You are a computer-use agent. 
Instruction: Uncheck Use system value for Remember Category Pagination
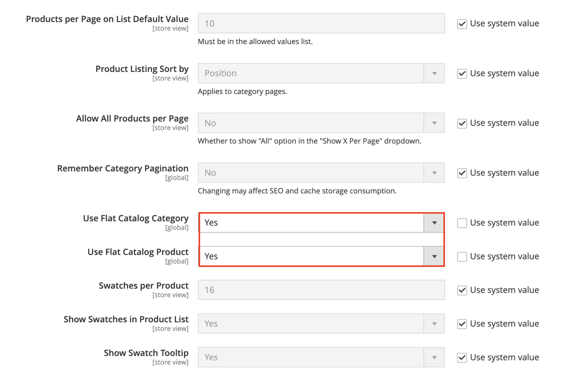click(x=462, y=173)
